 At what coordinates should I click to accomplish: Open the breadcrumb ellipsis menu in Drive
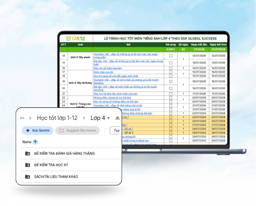(x=22, y=118)
